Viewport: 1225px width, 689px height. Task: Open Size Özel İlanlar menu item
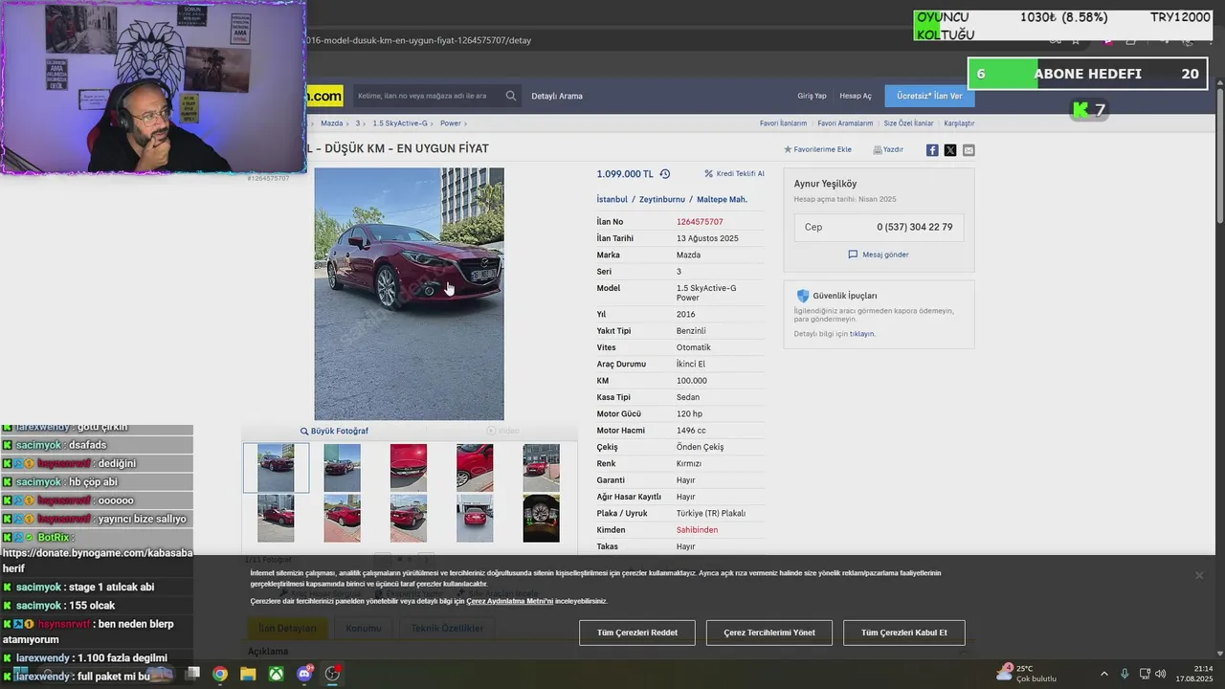pyautogui.click(x=908, y=123)
